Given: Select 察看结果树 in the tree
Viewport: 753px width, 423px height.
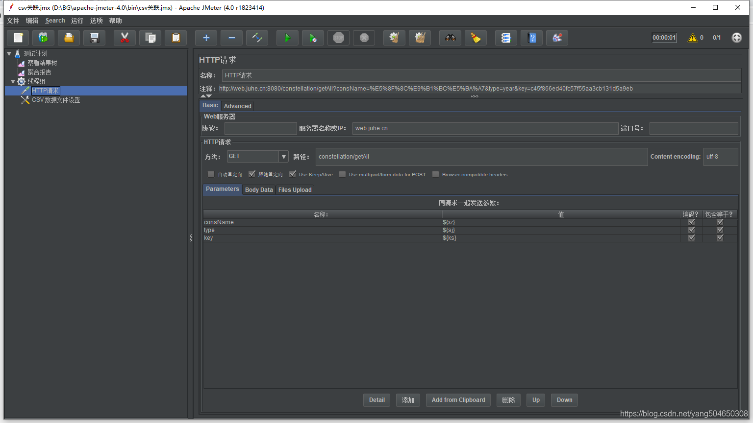Looking at the screenshot, I should [x=42, y=63].
